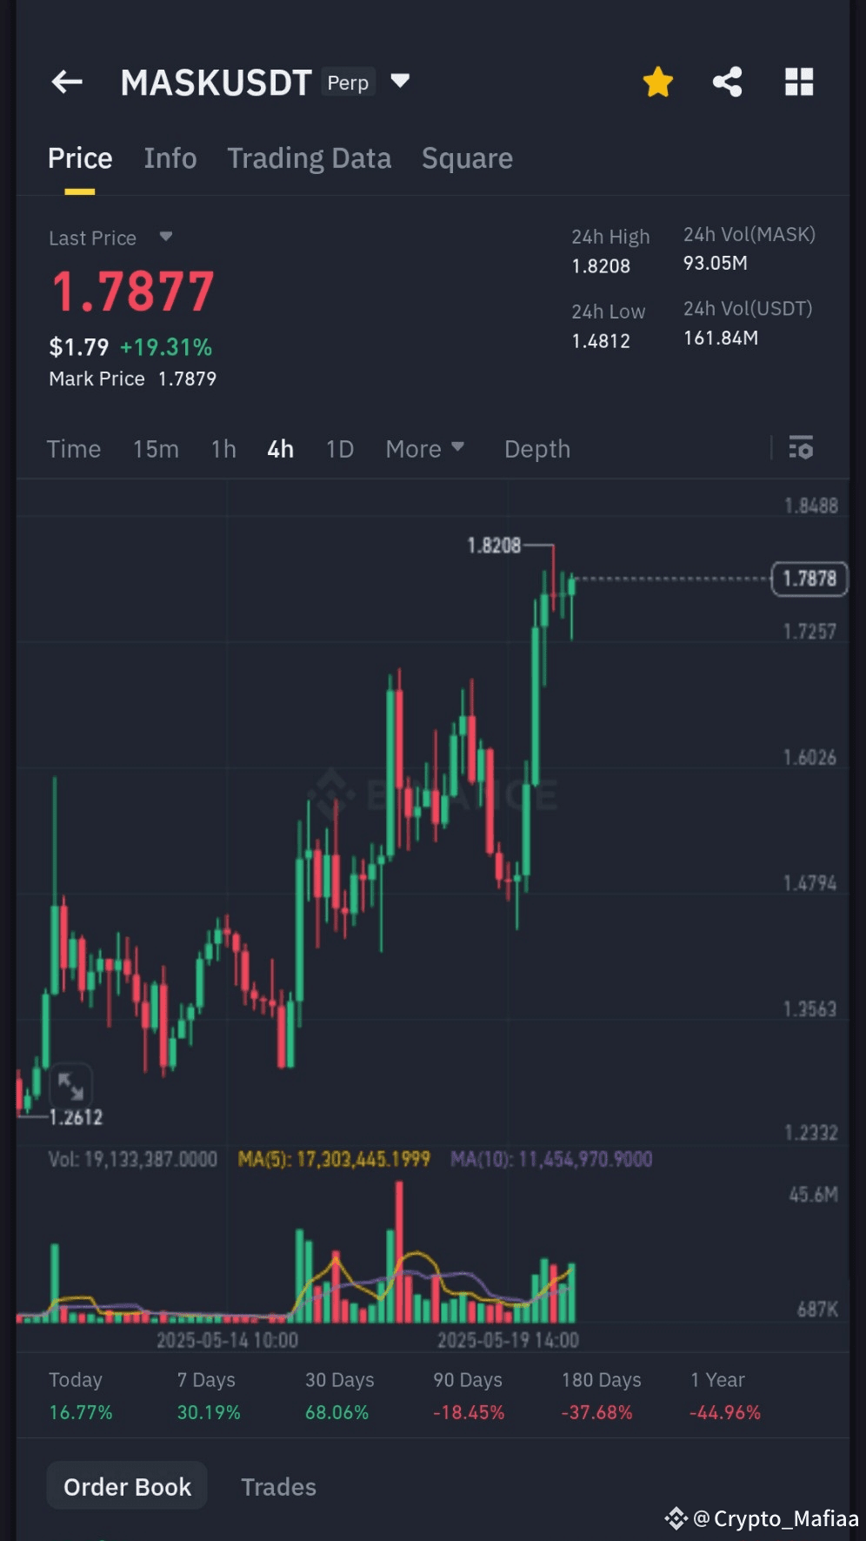Screen dimensions: 866x1541
Task: Go back using the left arrow icon
Action: (67, 82)
